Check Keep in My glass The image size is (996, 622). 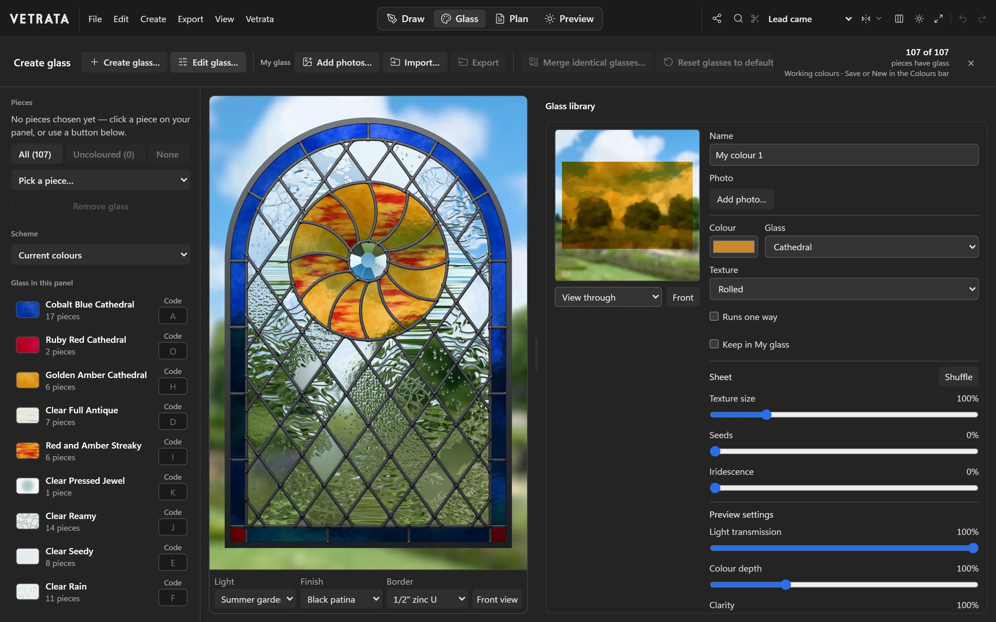(x=714, y=344)
